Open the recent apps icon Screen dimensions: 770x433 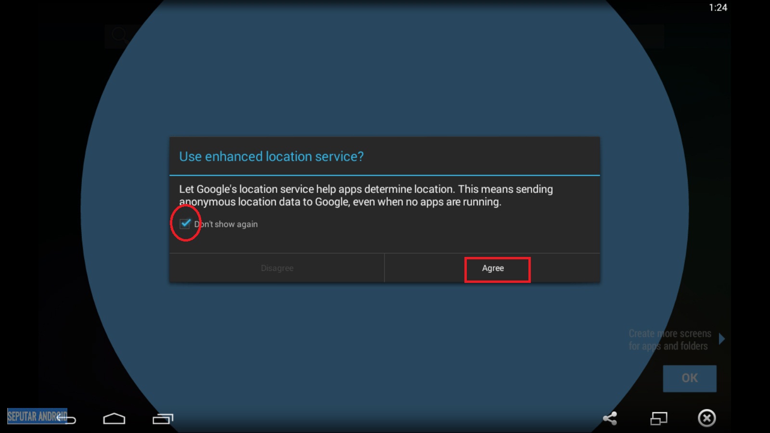pyautogui.click(x=163, y=419)
